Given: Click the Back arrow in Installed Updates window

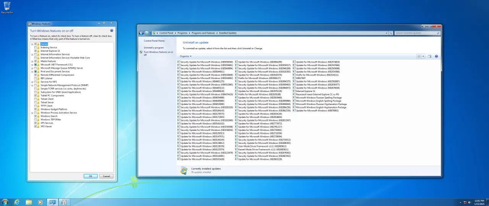Looking at the screenshot, I should tap(141, 33).
